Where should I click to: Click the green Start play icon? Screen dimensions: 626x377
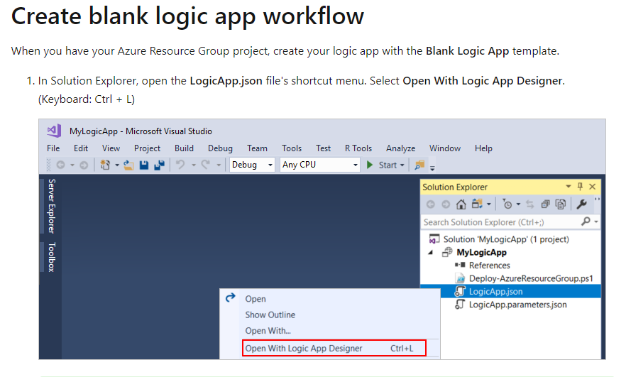(370, 165)
